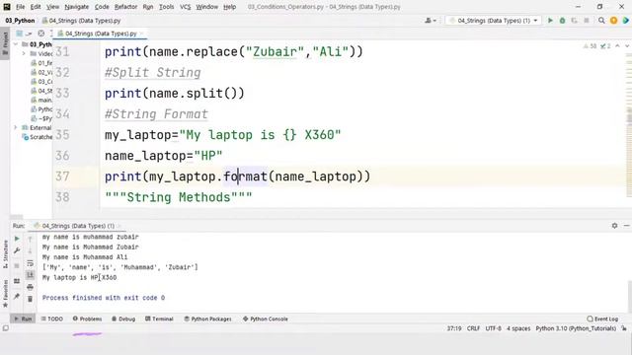Open the Edit menu
Viewport: 632px width, 355px height.
tap(36, 7)
